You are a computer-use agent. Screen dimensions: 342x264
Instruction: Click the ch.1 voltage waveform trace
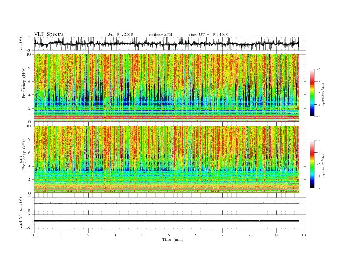166,44
